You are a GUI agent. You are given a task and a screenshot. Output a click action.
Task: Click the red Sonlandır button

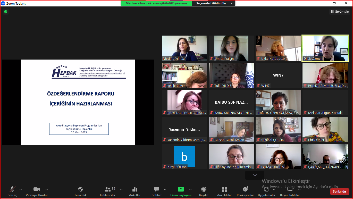339,192
